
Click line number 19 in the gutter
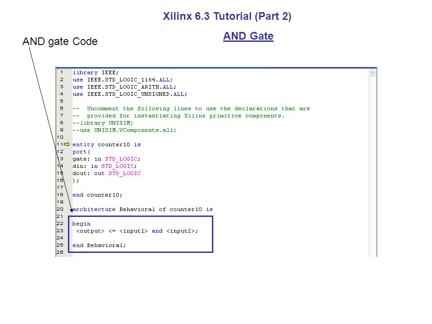click(60, 202)
